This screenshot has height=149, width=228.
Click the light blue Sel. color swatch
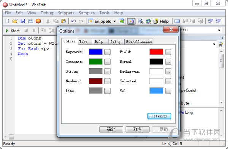[x=157, y=91]
